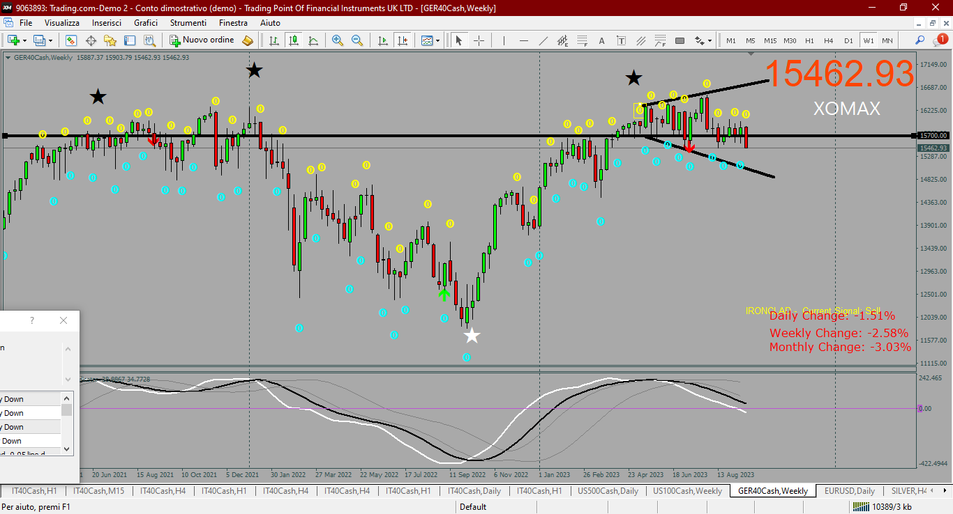Screen dimensions: 953x514
Task: Select the text tool A
Action: [x=601, y=40]
